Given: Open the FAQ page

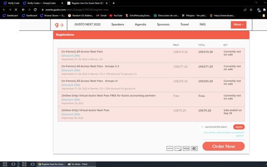Looking at the screenshot, I should pyautogui.click(x=202, y=24).
